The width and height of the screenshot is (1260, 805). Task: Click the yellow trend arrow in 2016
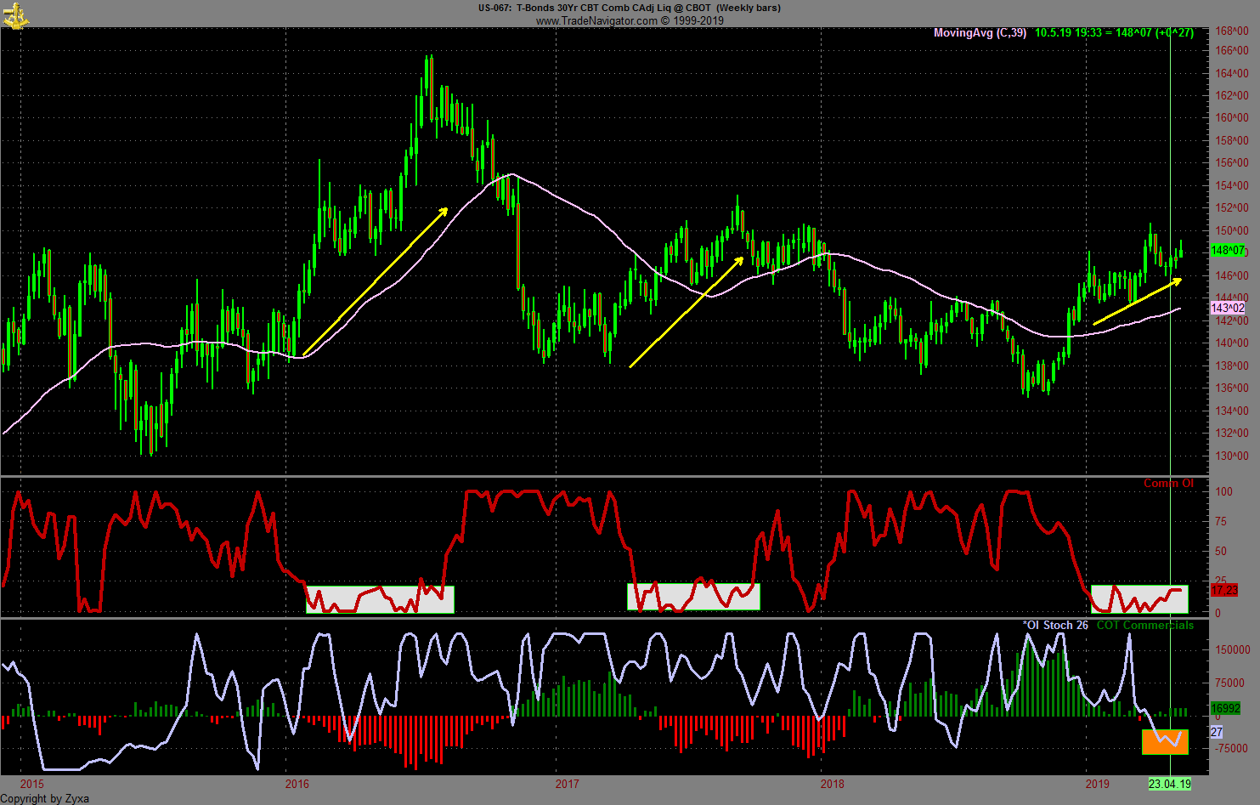[x=375, y=281]
